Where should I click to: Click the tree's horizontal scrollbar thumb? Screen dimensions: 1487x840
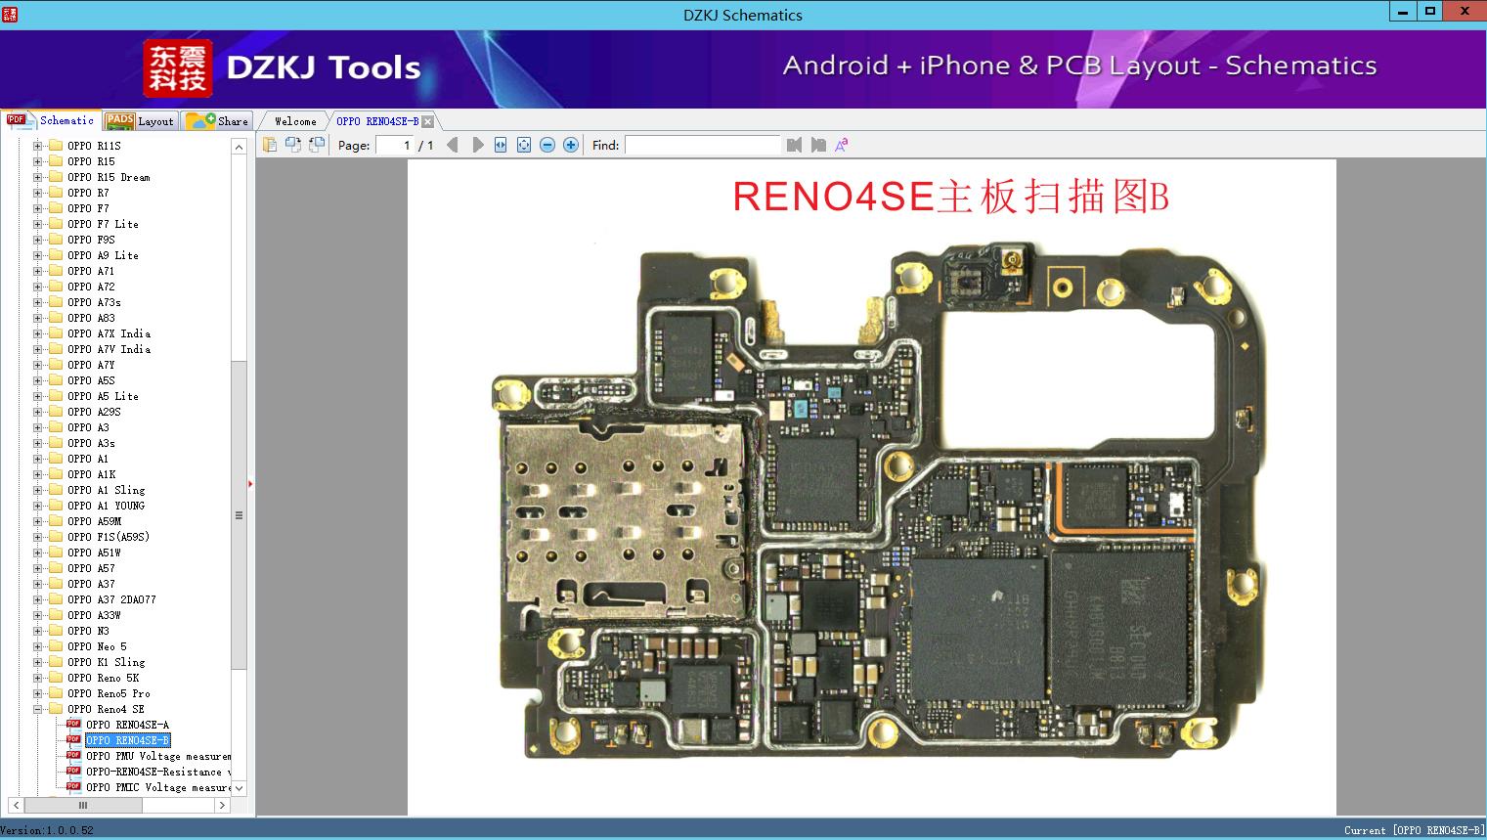[83, 805]
